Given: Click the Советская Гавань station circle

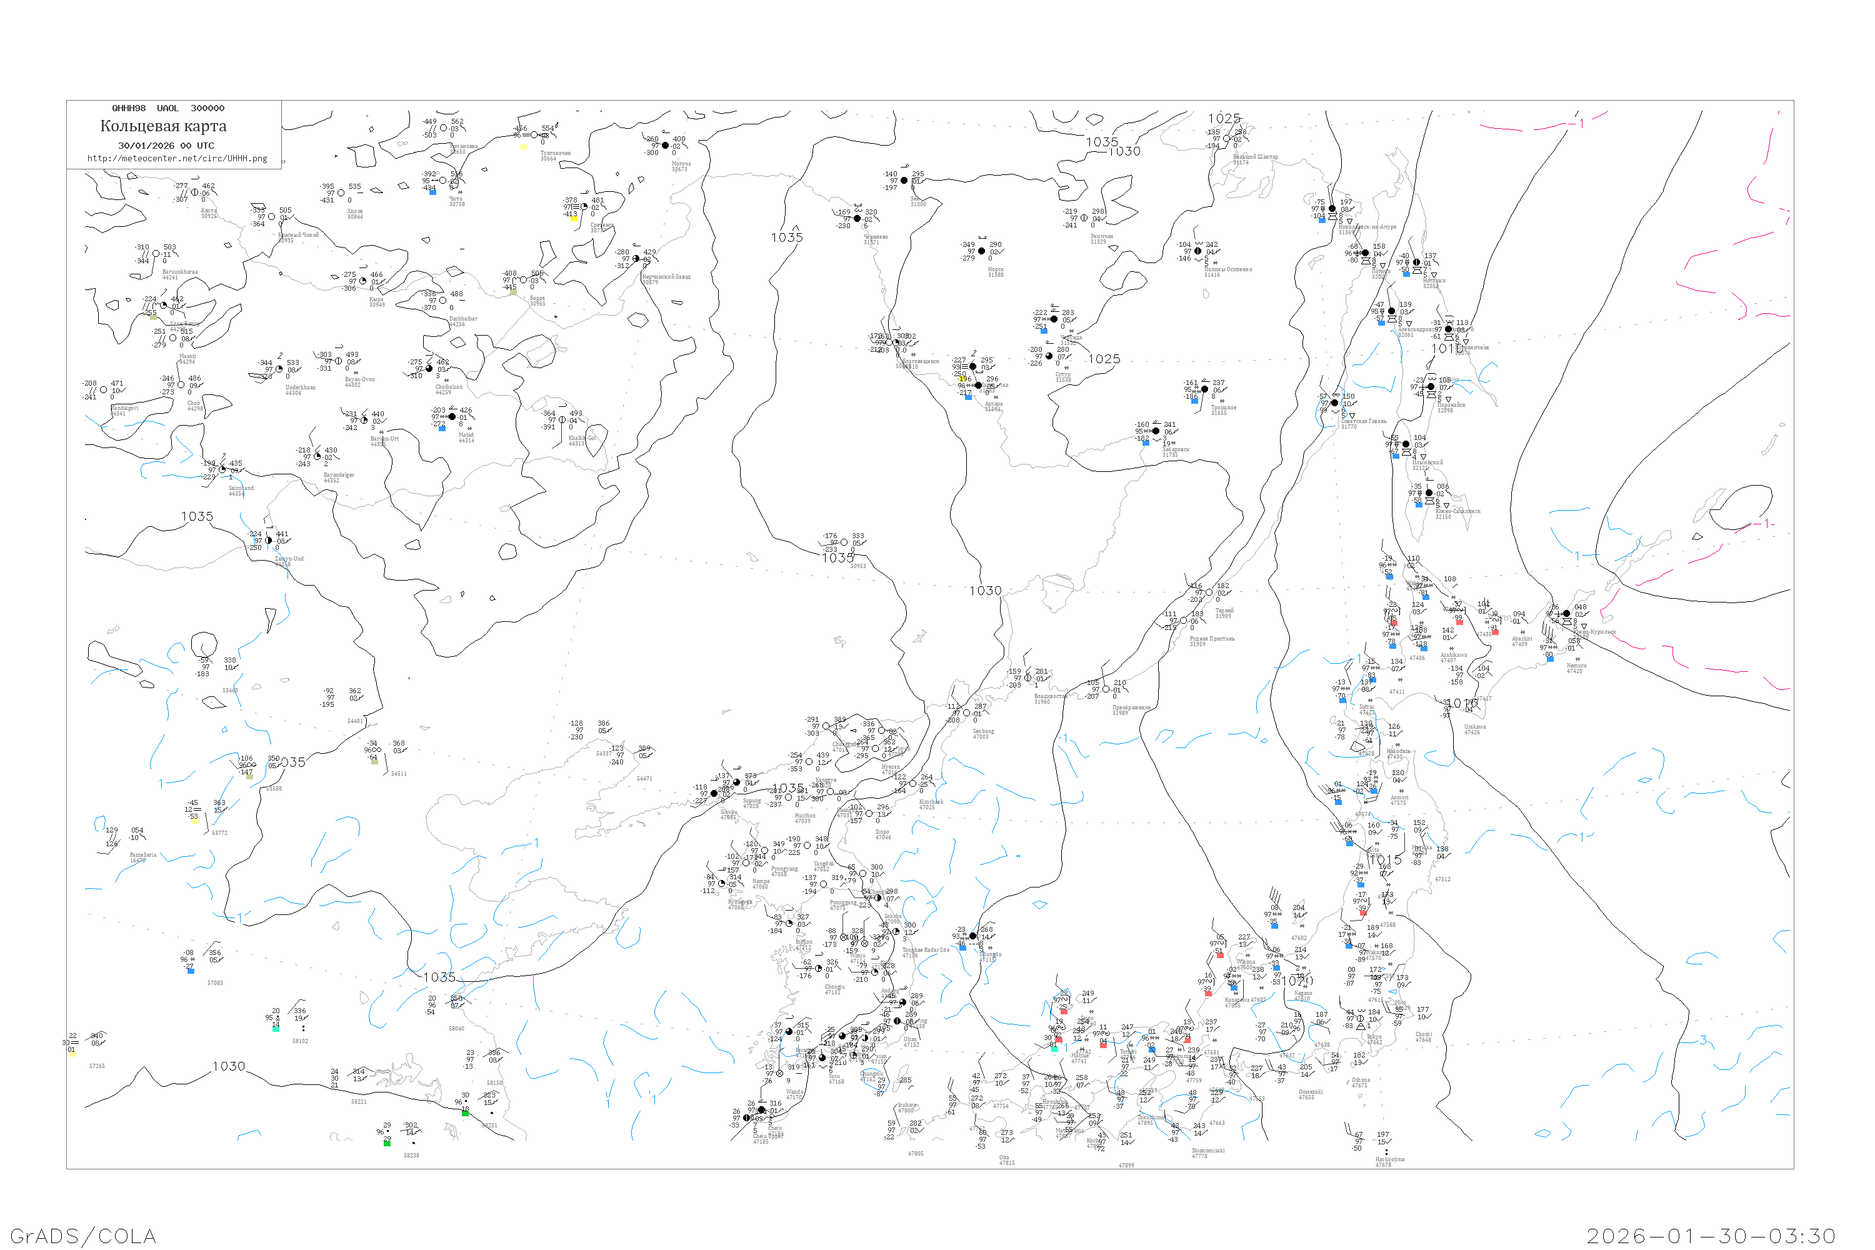Looking at the screenshot, I should coord(1335,403).
